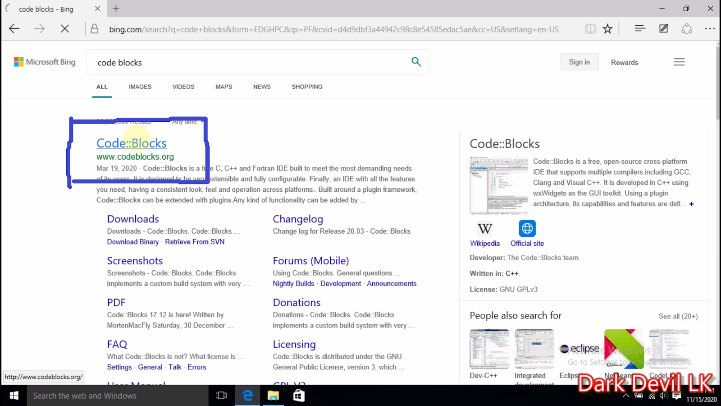Open Reading view icon
721x406 pixels.
click(x=590, y=29)
